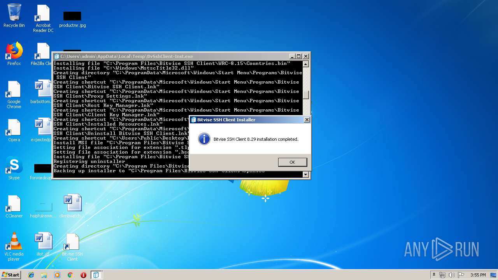498x280 pixels.
Task: Open Skype desktop shortcut
Action: coord(14,168)
